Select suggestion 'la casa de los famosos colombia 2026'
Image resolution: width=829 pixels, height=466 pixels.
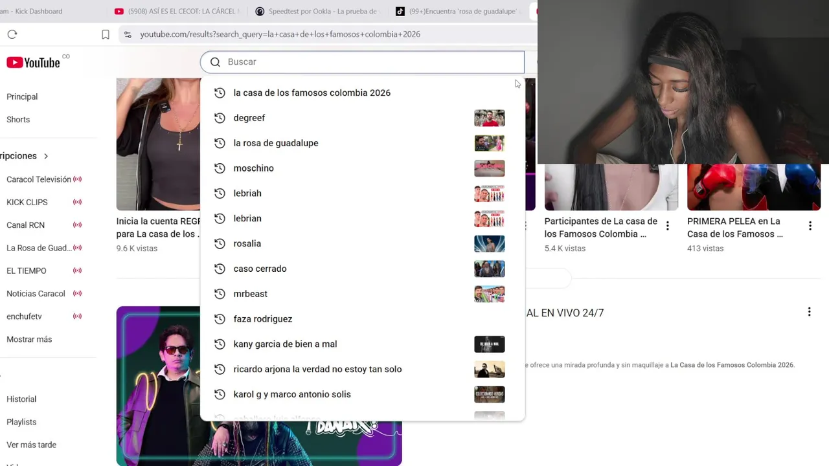pyautogui.click(x=312, y=93)
